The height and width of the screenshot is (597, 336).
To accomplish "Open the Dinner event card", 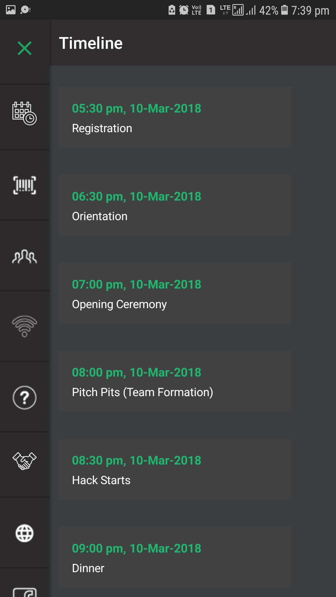I will coord(175,558).
